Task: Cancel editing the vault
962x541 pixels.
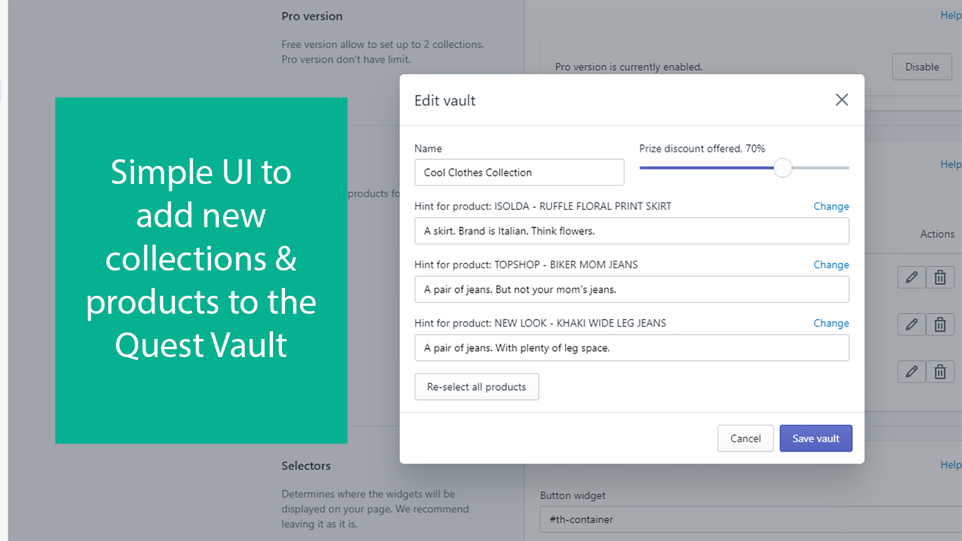Action: [x=745, y=438]
